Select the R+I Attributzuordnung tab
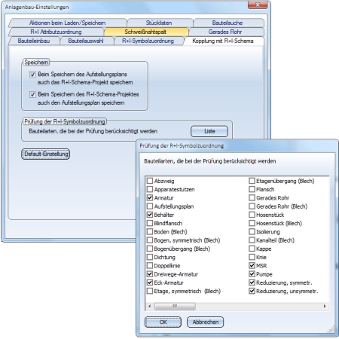 pos(56,32)
